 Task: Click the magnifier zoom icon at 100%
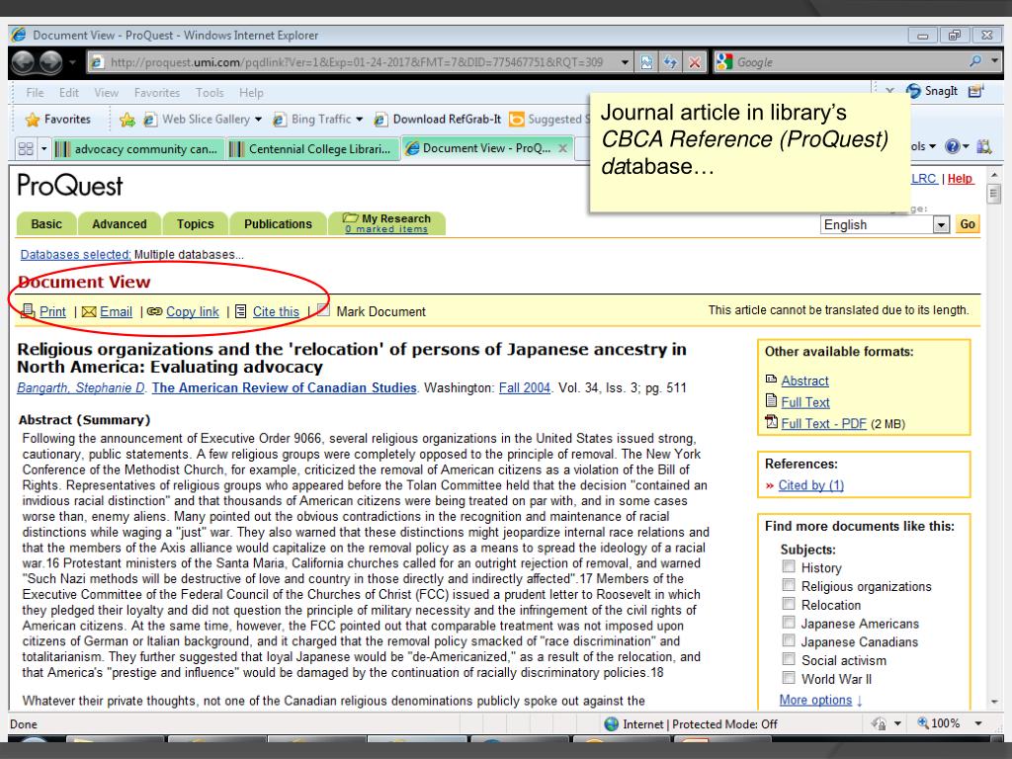click(923, 722)
